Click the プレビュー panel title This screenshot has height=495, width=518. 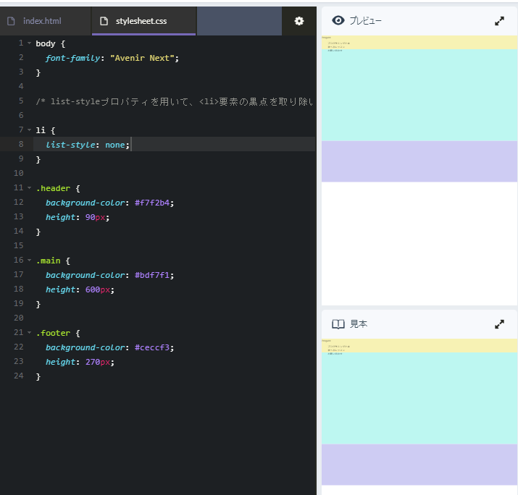365,21
